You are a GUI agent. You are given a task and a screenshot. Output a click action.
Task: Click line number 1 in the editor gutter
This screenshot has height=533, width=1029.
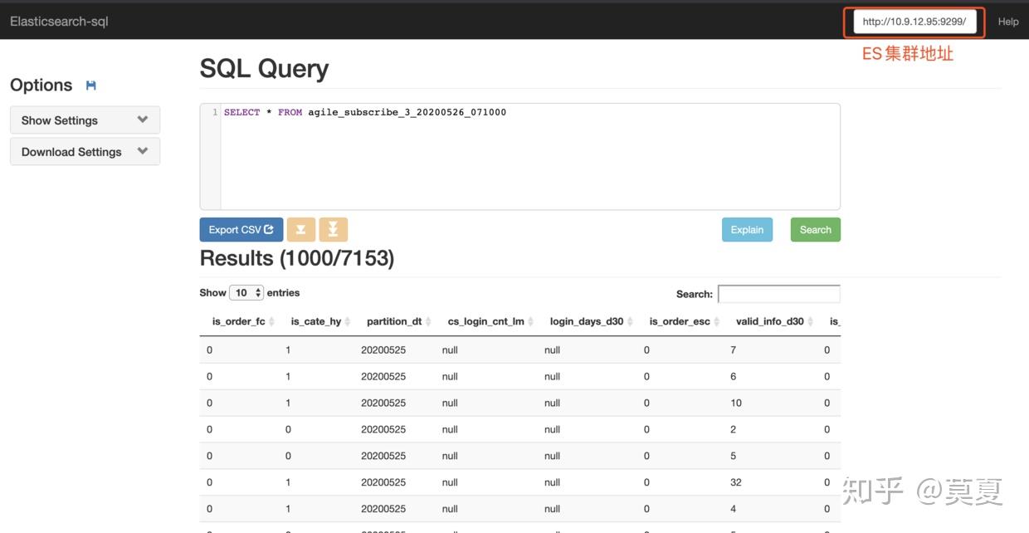point(215,112)
